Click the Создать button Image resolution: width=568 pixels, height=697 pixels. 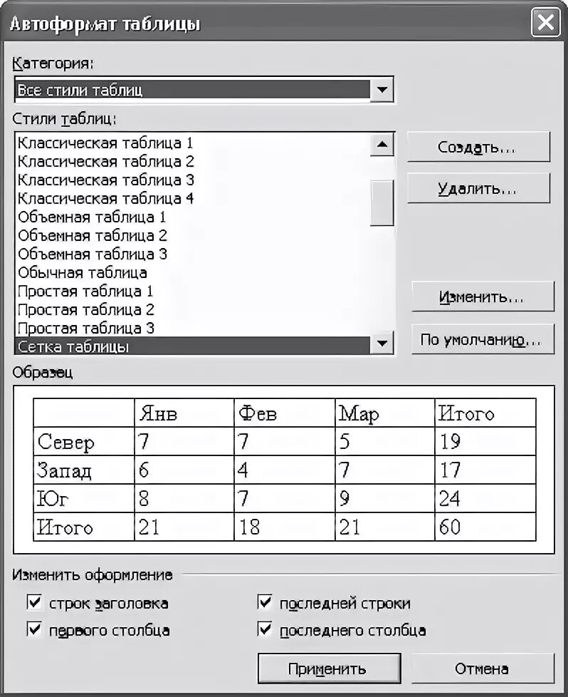point(478,147)
